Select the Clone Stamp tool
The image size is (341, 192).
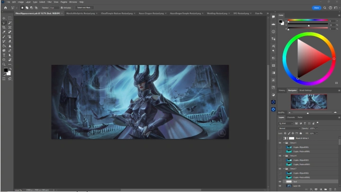(x=10, y=37)
